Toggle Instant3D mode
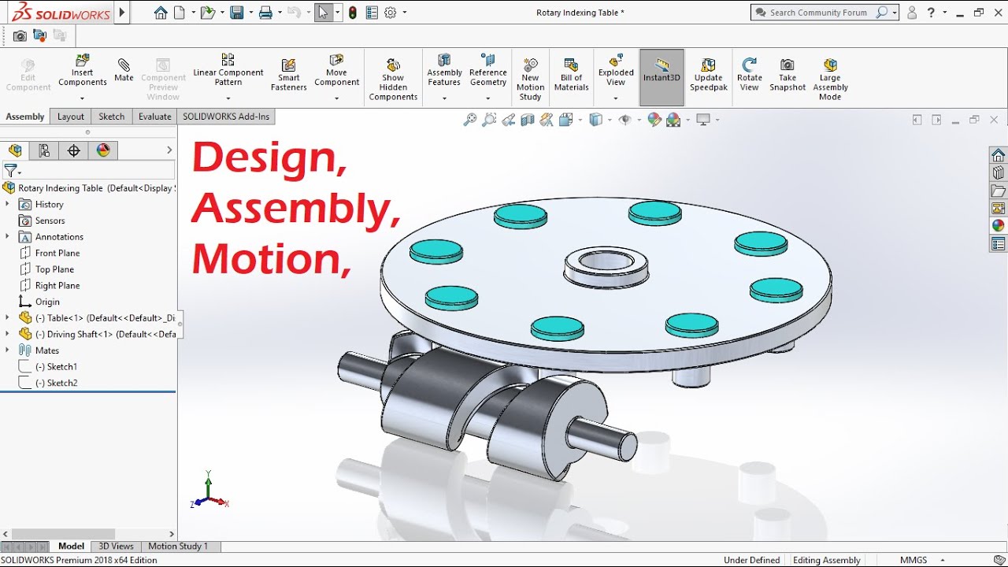1008x567 pixels. tap(661, 77)
